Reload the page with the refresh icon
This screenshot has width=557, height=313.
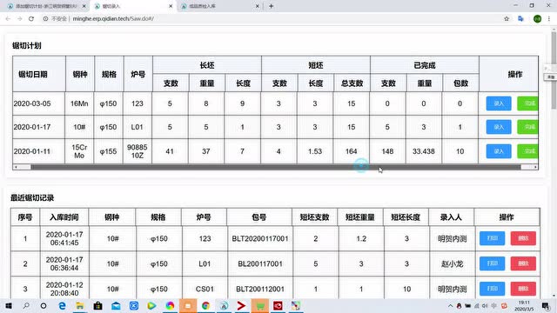click(x=31, y=19)
